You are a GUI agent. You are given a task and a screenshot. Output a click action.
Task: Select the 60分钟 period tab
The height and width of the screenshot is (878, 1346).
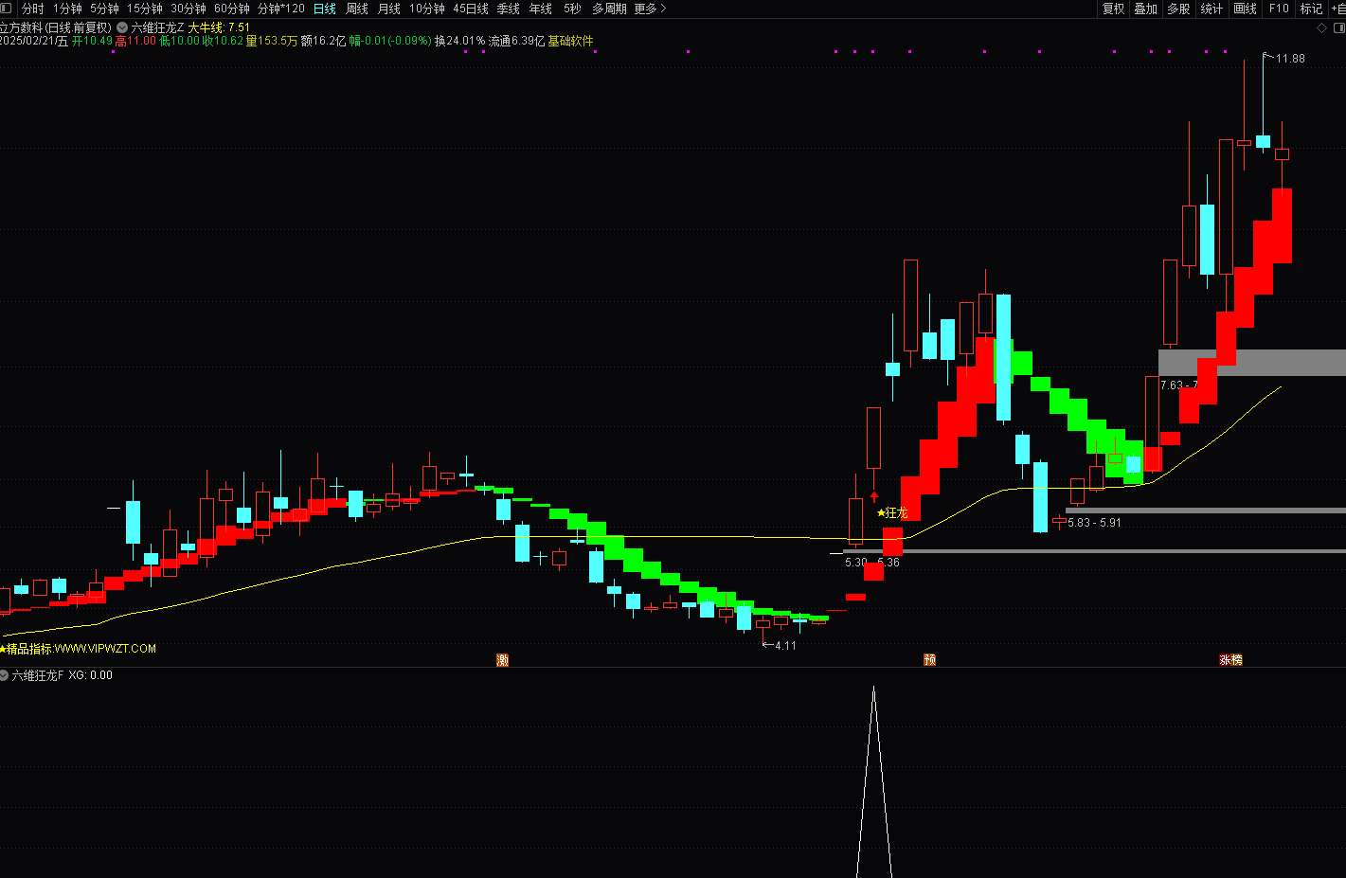click(x=232, y=9)
